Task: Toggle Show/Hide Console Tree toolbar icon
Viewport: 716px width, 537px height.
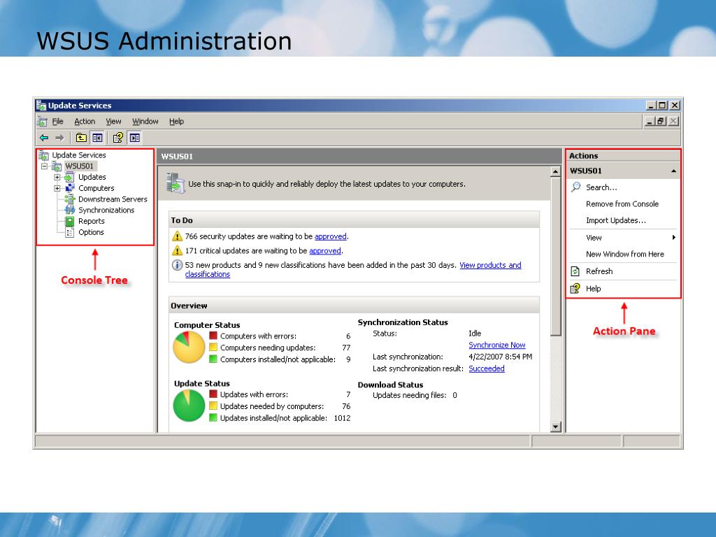Action: (97, 138)
